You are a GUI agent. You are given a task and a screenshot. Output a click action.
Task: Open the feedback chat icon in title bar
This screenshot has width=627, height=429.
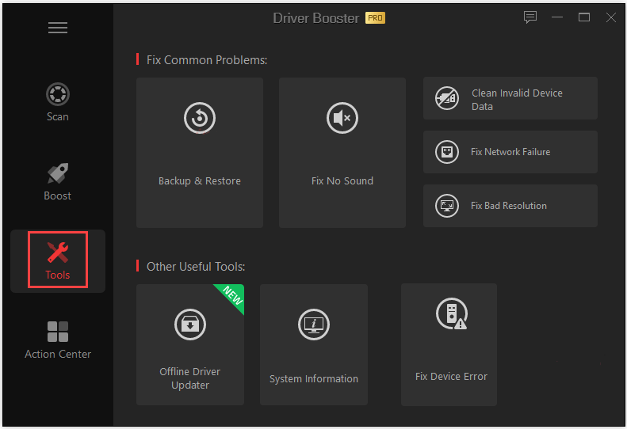[530, 17]
